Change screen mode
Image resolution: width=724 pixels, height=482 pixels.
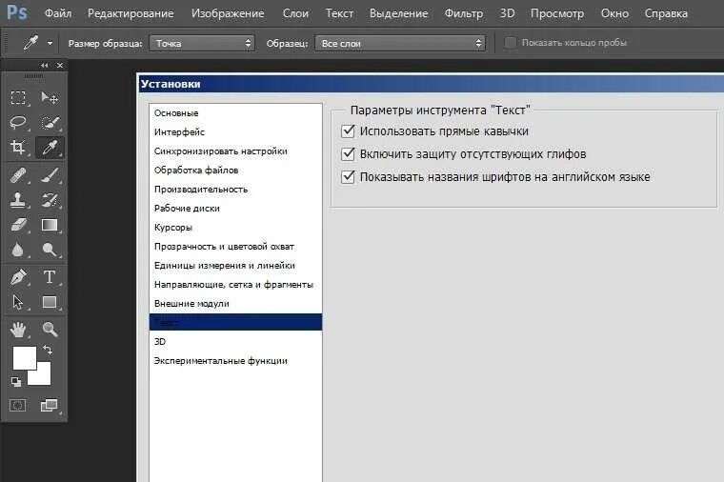coord(49,406)
